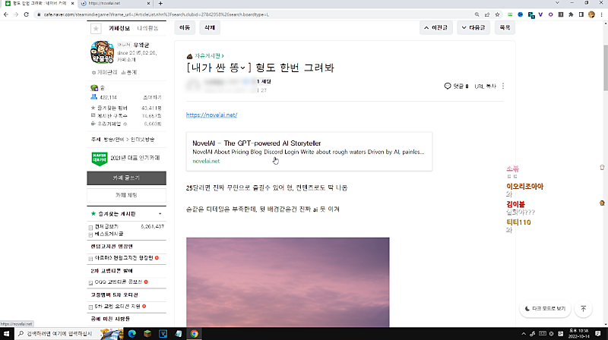
Task: Click the favorite cafe star icon
Action: tap(96, 28)
